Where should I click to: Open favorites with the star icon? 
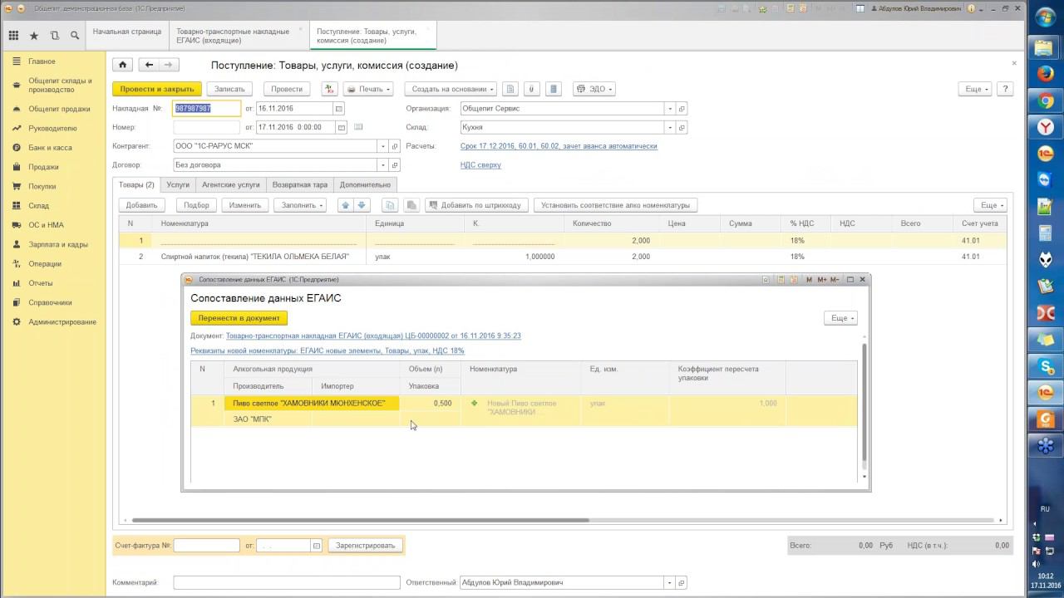coord(34,36)
